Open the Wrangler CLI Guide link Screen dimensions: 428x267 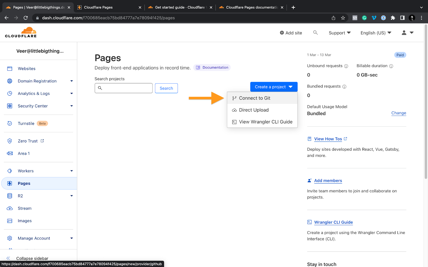(x=333, y=222)
